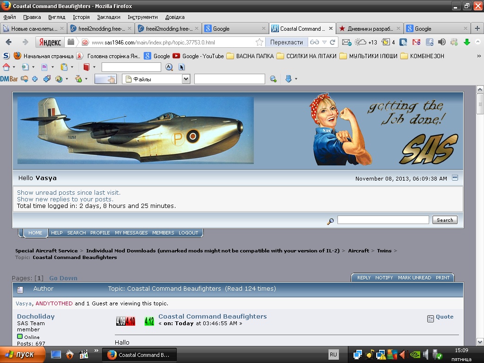Screen dimensions: 484x363
Task: Click the DMBar logo
Action: [9, 79]
